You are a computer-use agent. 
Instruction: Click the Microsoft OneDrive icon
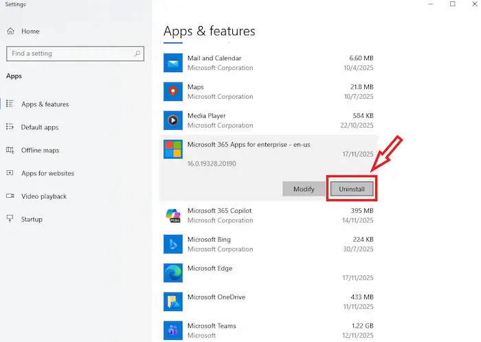(173, 301)
